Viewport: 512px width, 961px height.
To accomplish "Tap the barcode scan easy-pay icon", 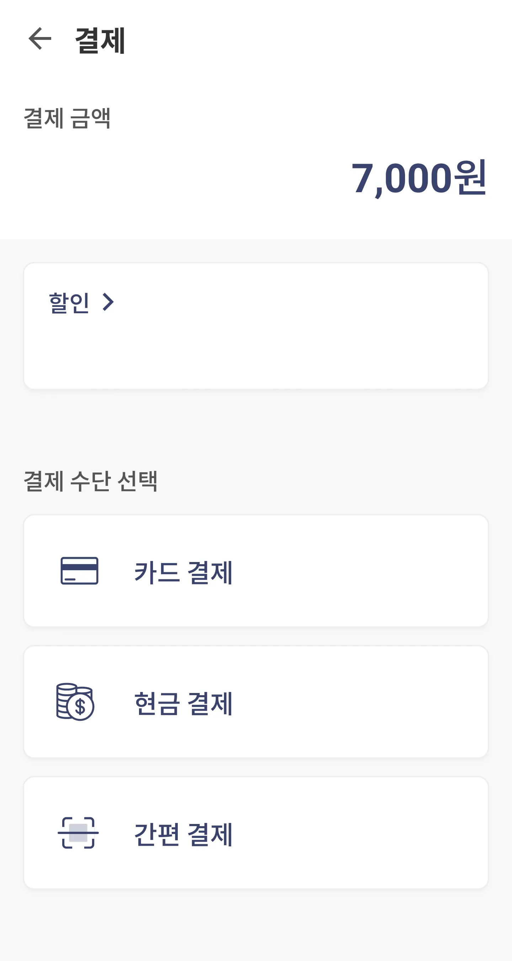I will click(78, 833).
